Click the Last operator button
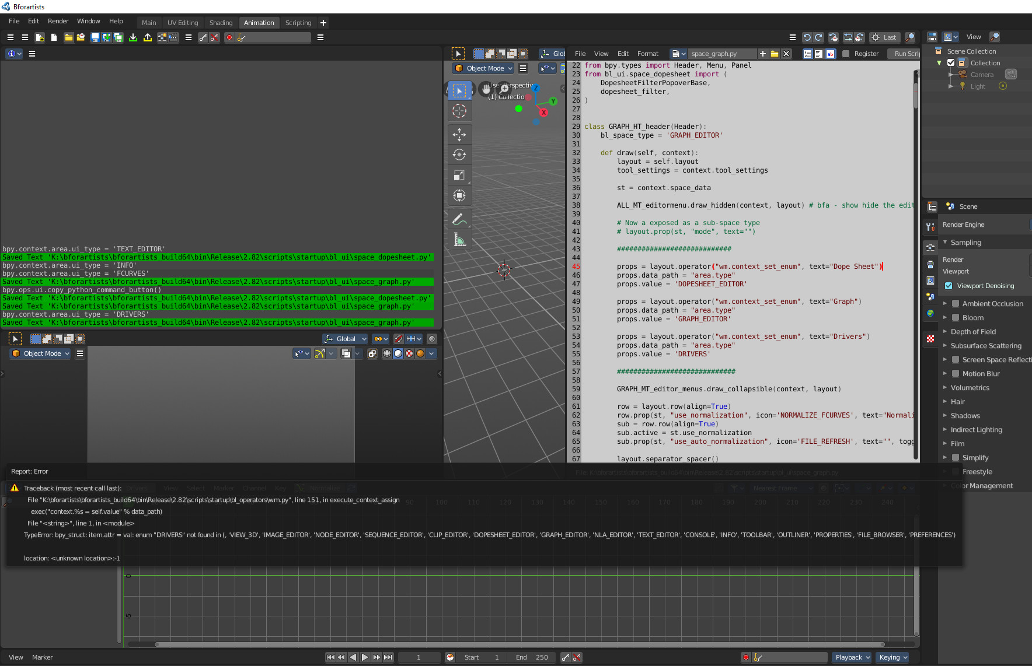This screenshot has height=666, width=1032. [x=884, y=37]
